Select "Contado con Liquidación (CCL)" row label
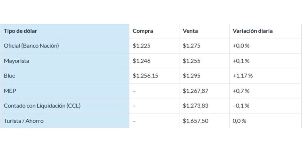302x152 pixels. [42, 106]
